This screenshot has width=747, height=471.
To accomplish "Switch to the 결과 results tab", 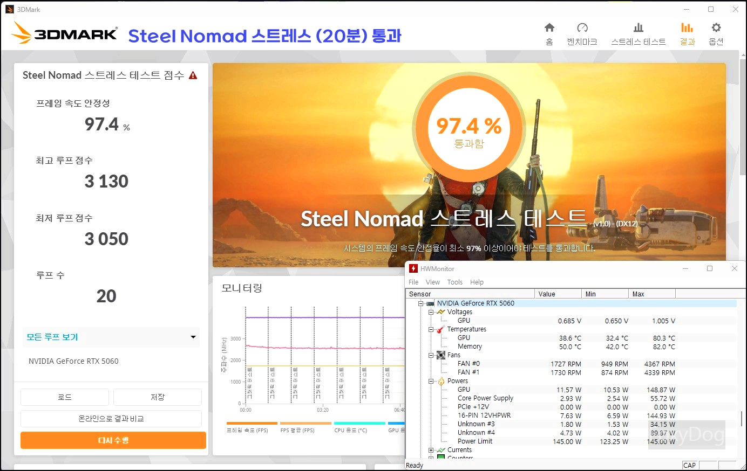I will (x=687, y=34).
